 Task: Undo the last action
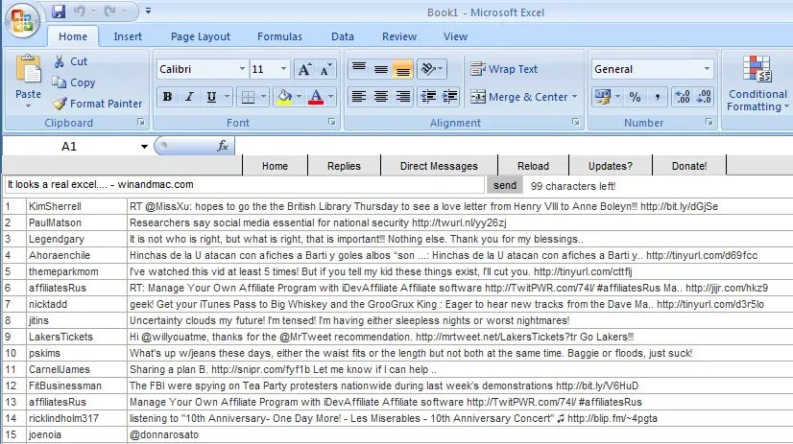click(79, 11)
